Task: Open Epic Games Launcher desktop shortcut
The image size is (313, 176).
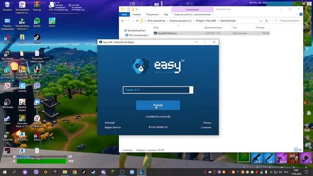Action: (7, 56)
